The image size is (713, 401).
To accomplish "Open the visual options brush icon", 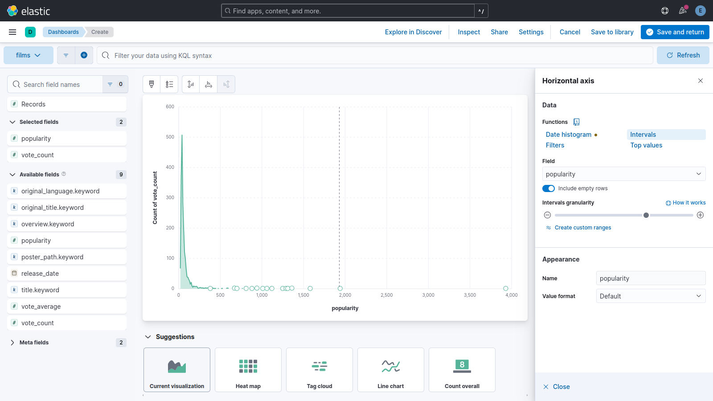I will pyautogui.click(x=152, y=84).
